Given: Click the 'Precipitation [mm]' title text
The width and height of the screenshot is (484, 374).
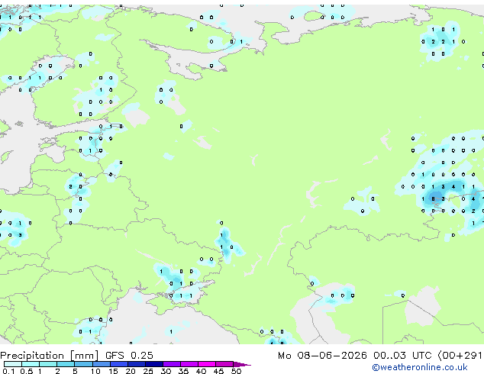Looking at the screenshot, I should tap(50, 356).
